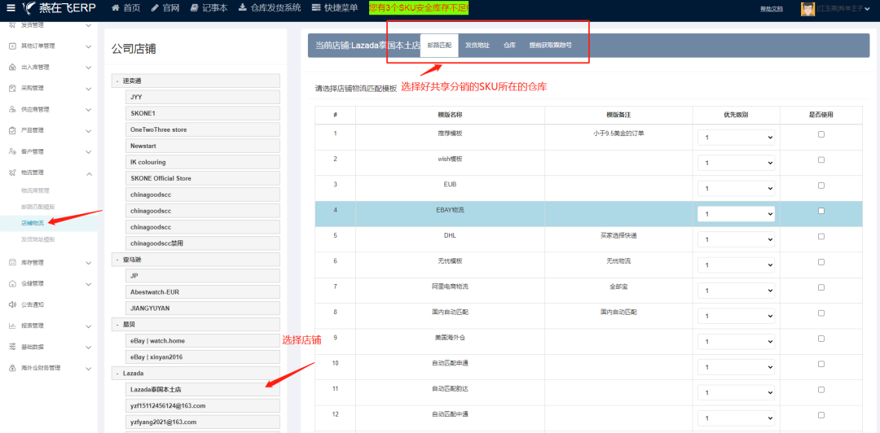Open priority dropdown for DHL row
Screen dimensions: 880x433
coord(736,239)
